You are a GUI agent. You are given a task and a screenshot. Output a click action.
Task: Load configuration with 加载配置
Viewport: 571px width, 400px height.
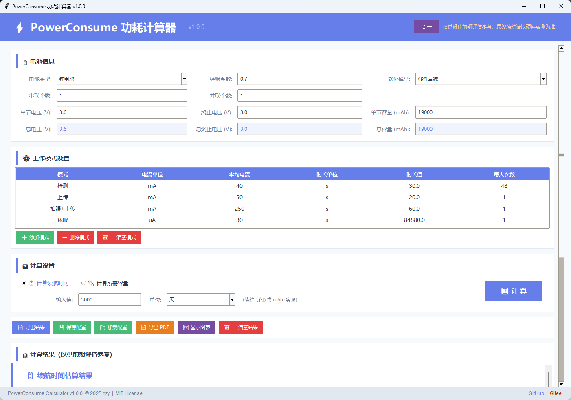[x=114, y=327]
